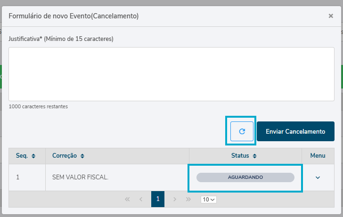The width and height of the screenshot is (343, 217).
Task: Click the AGUARDANDO status badge
Action: [x=245, y=177]
